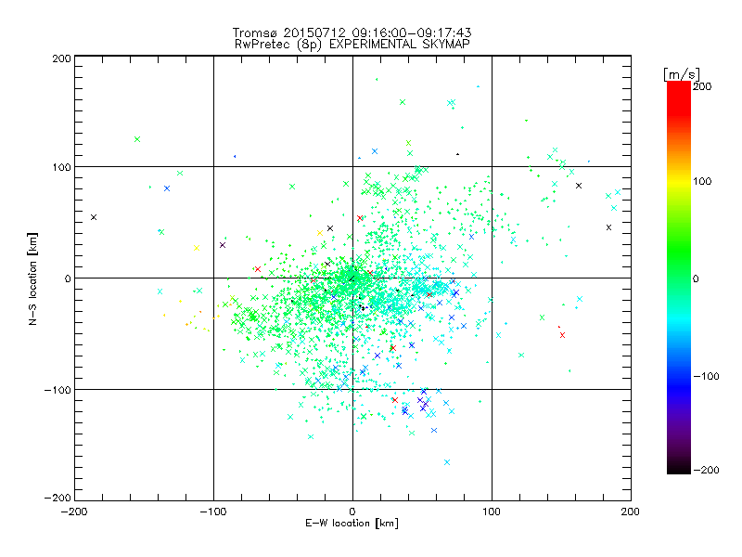Click the colorbar's "200" tick label
This screenshot has width=742, height=557.
tap(702, 86)
